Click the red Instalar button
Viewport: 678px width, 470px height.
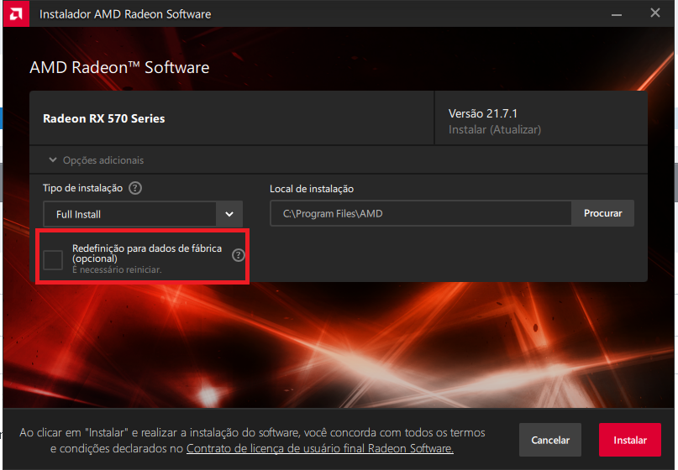pyautogui.click(x=629, y=440)
